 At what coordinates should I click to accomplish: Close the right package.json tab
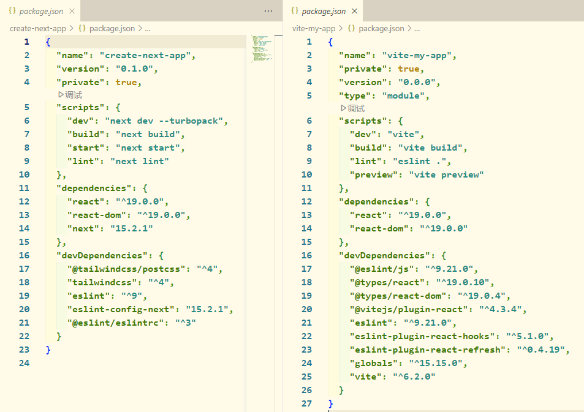click(355, 11)
